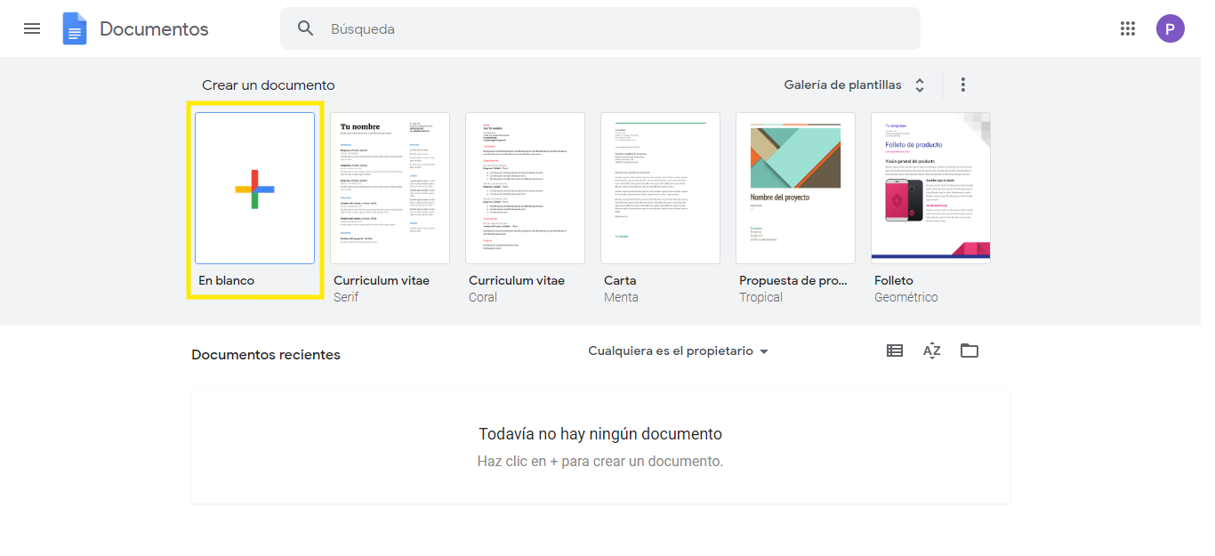Image resolution: width=1215 pixels, height=556 pixels.
Task: Click the Coral template label
Action: click(483, 297)
